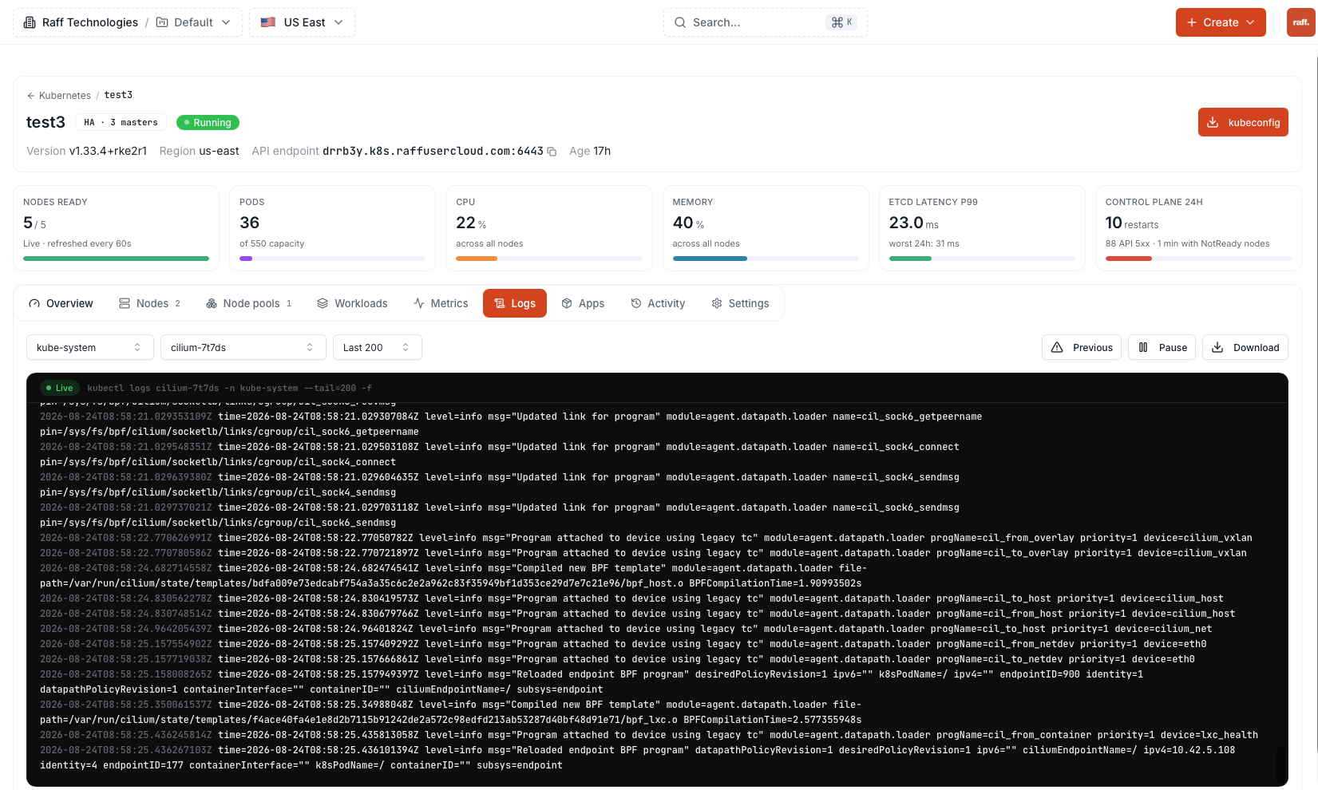Click the Memory usage progress bar
Viewport: 1318px width, 790px height.
coord(766,259)
